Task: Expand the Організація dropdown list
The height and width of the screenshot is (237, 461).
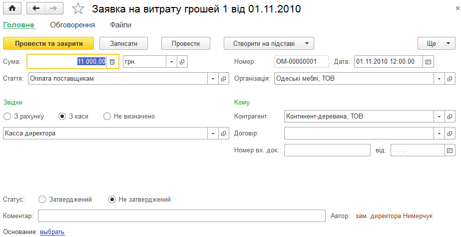Action: pyautogui.click(x=439, y=79)
